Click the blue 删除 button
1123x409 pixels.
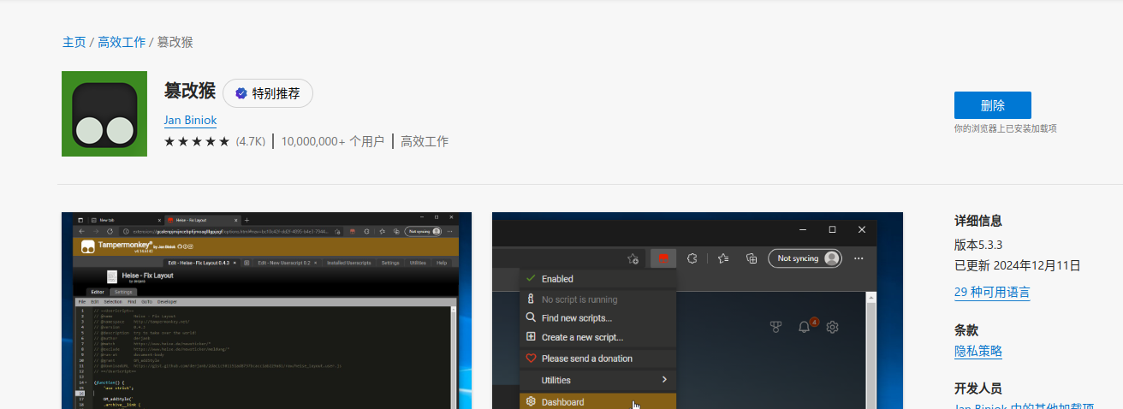[x=993, y=105]
